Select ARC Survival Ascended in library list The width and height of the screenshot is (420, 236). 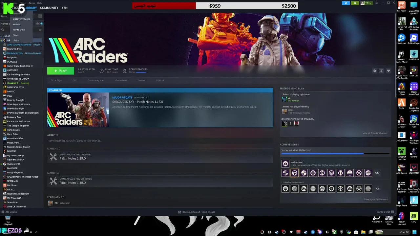click(x=22, y=45)
